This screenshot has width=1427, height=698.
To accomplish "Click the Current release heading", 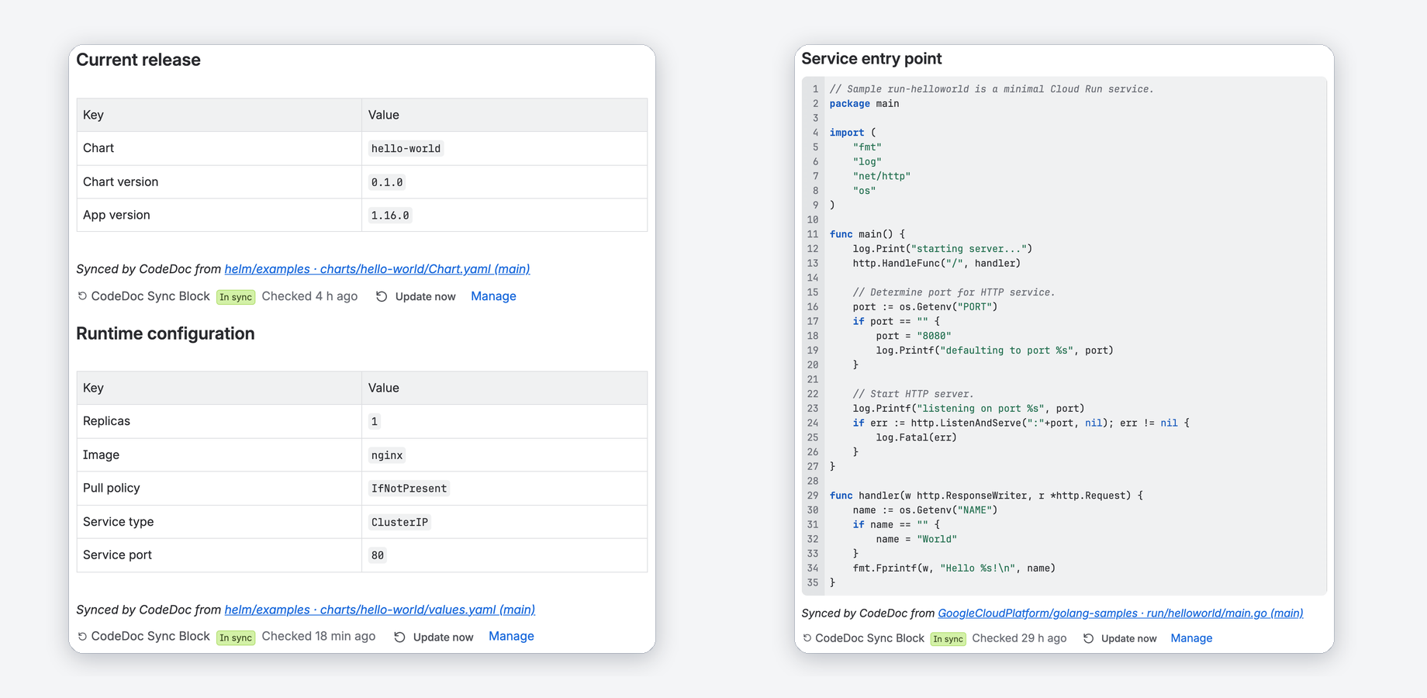I will click(138, 60).
